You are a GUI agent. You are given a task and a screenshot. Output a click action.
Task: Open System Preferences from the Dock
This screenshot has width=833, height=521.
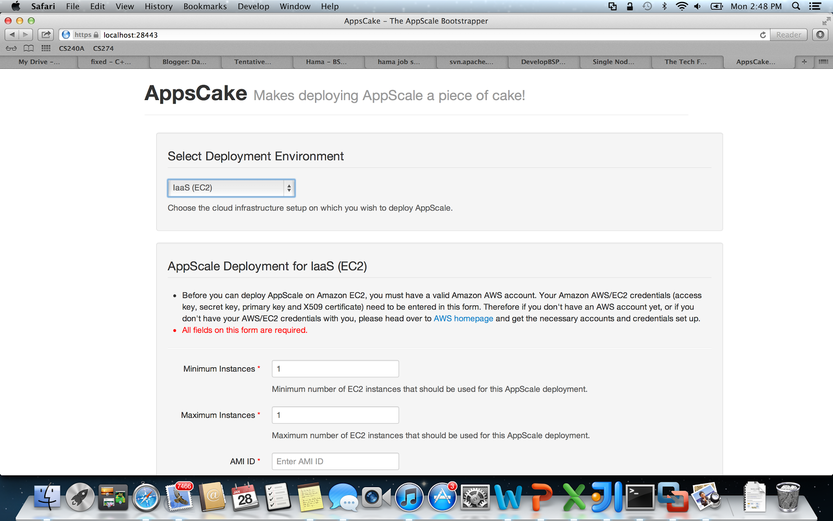pyautogui.click(x=475, y=498)
